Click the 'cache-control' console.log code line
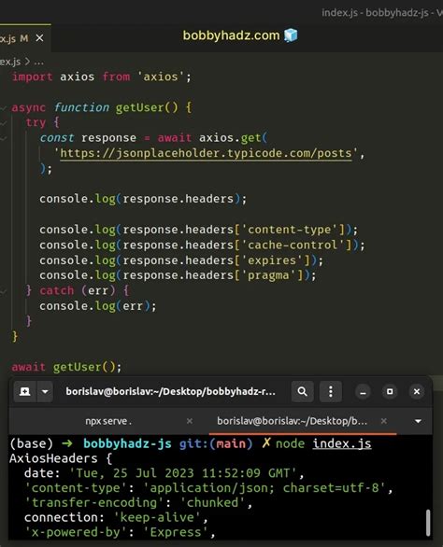The width and height of the screenshot is (443, 547). [202, 245]
